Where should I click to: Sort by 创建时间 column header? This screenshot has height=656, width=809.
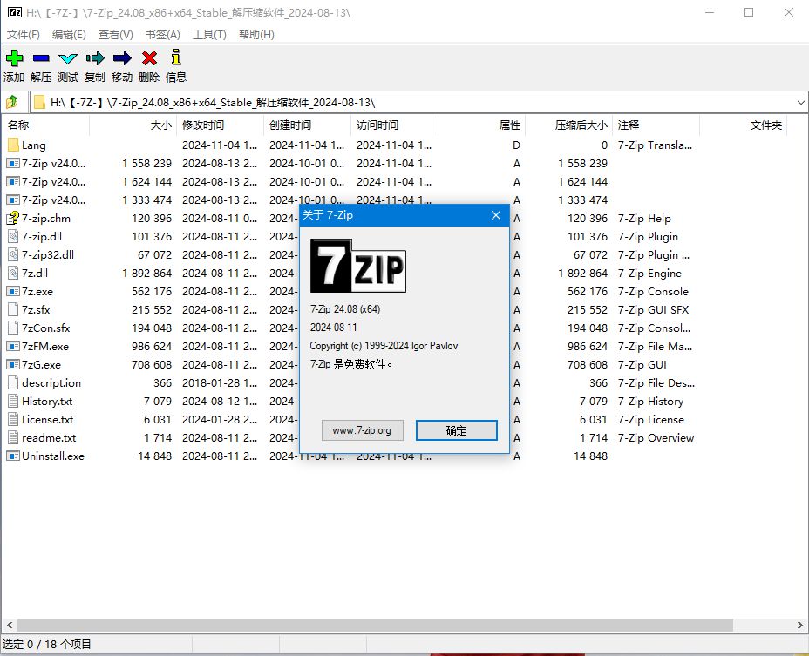coord(308,125)
